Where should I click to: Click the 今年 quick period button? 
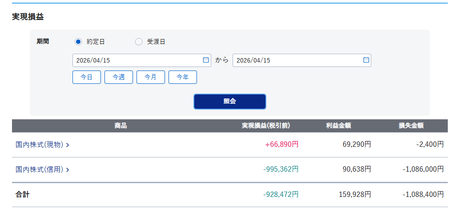pos(183,77)
